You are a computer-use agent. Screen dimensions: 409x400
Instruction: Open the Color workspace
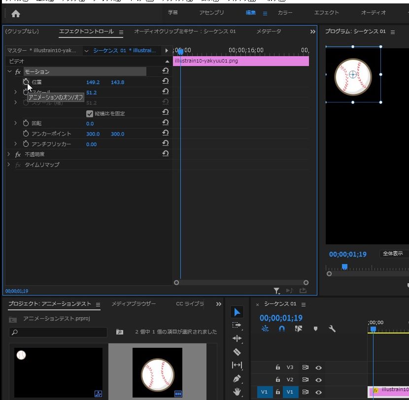285,13
